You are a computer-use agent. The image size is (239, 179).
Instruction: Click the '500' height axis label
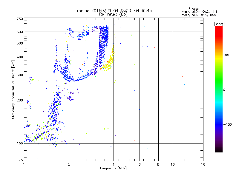(x=20, y=43)
